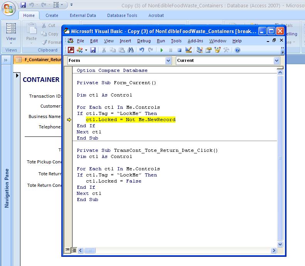Click the horizontal scrollbar thumb in code window
This screenshot has width=305, height=266.
90,251
